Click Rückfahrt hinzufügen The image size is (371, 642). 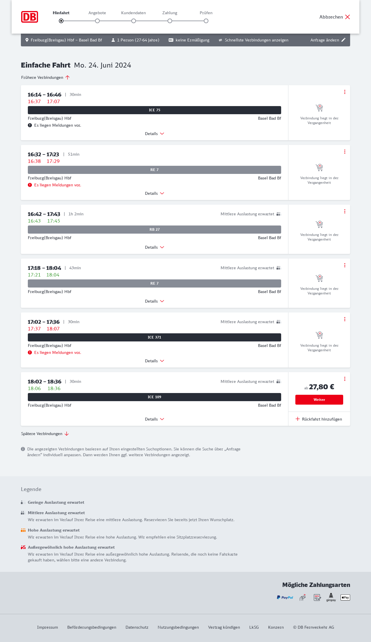tap(319, 419)
